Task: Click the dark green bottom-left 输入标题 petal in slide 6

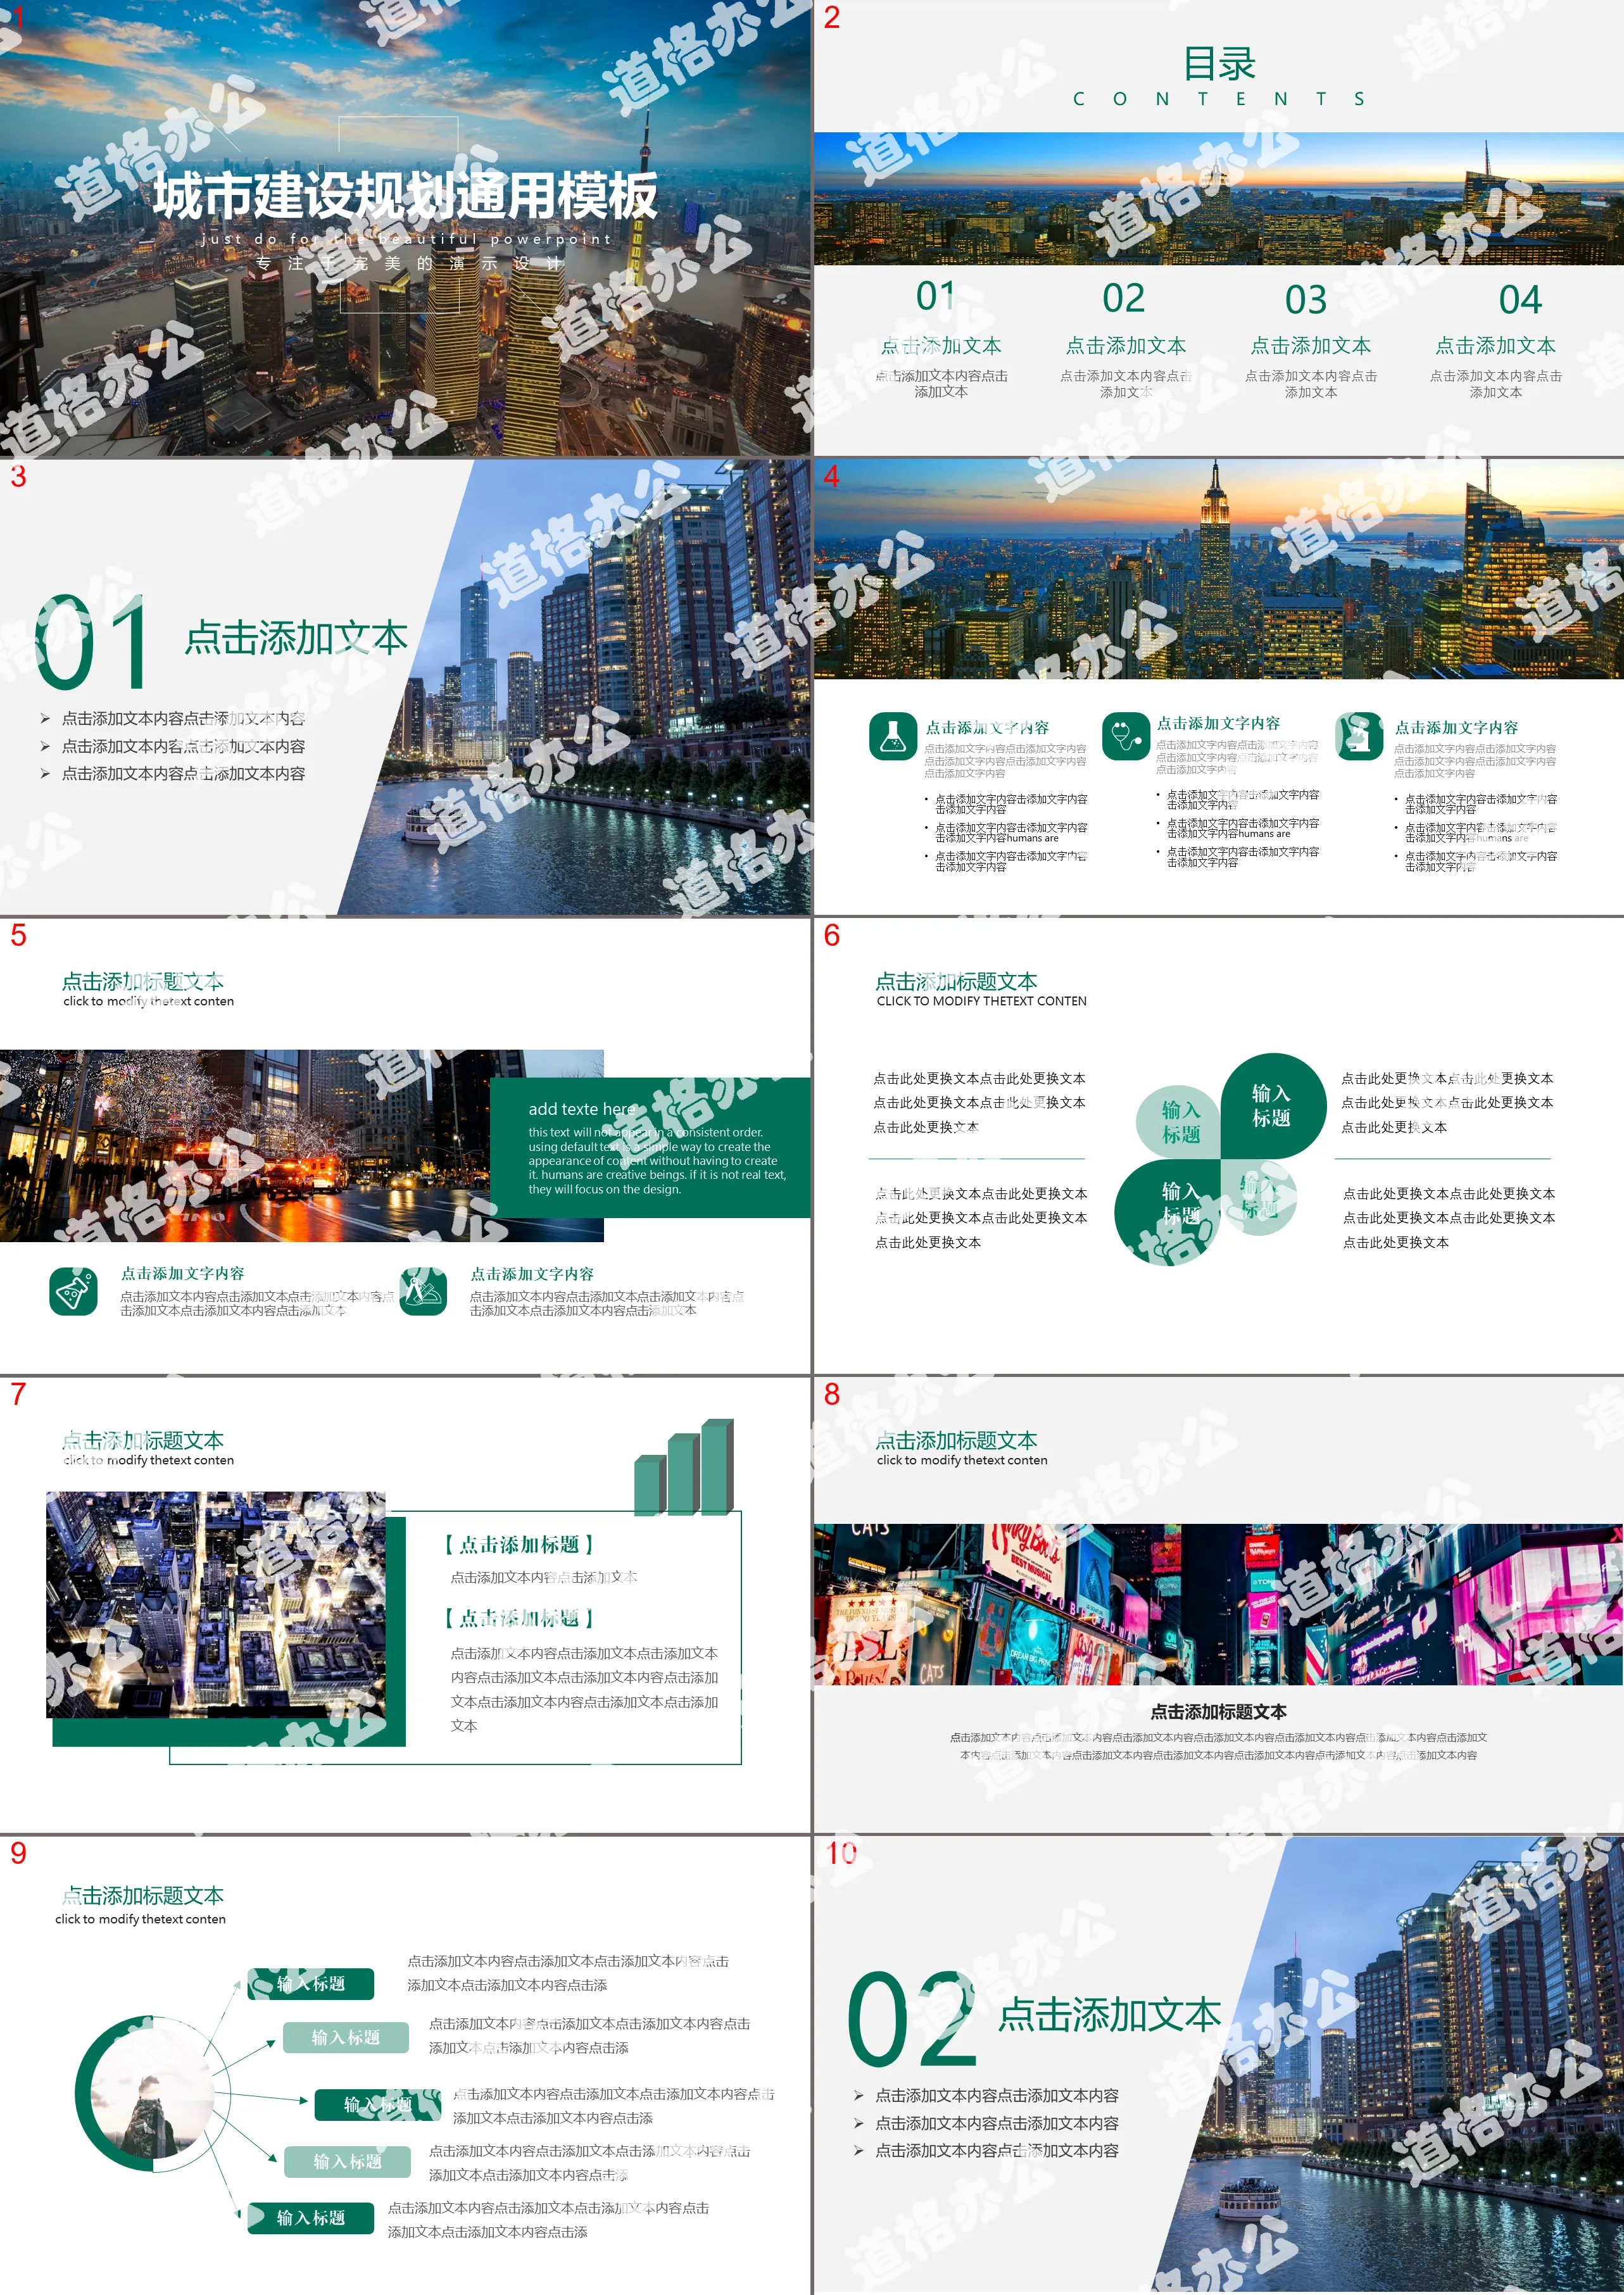Action: tap(1168, 1212)
